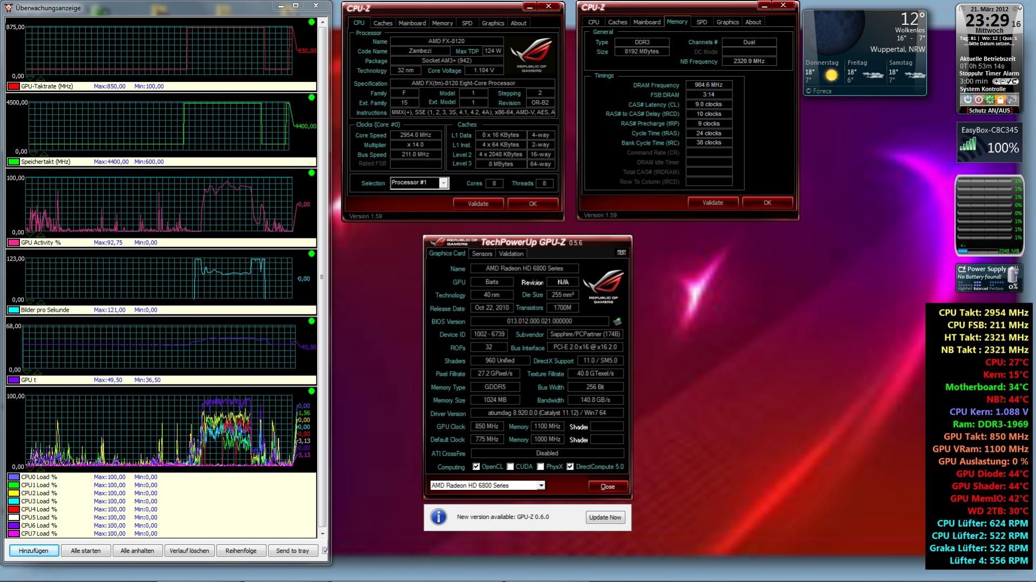This screenshot has height=582, width=1036.
Task: Check the PhysX checkbox in GPU-Z
Action: [540, 467]
